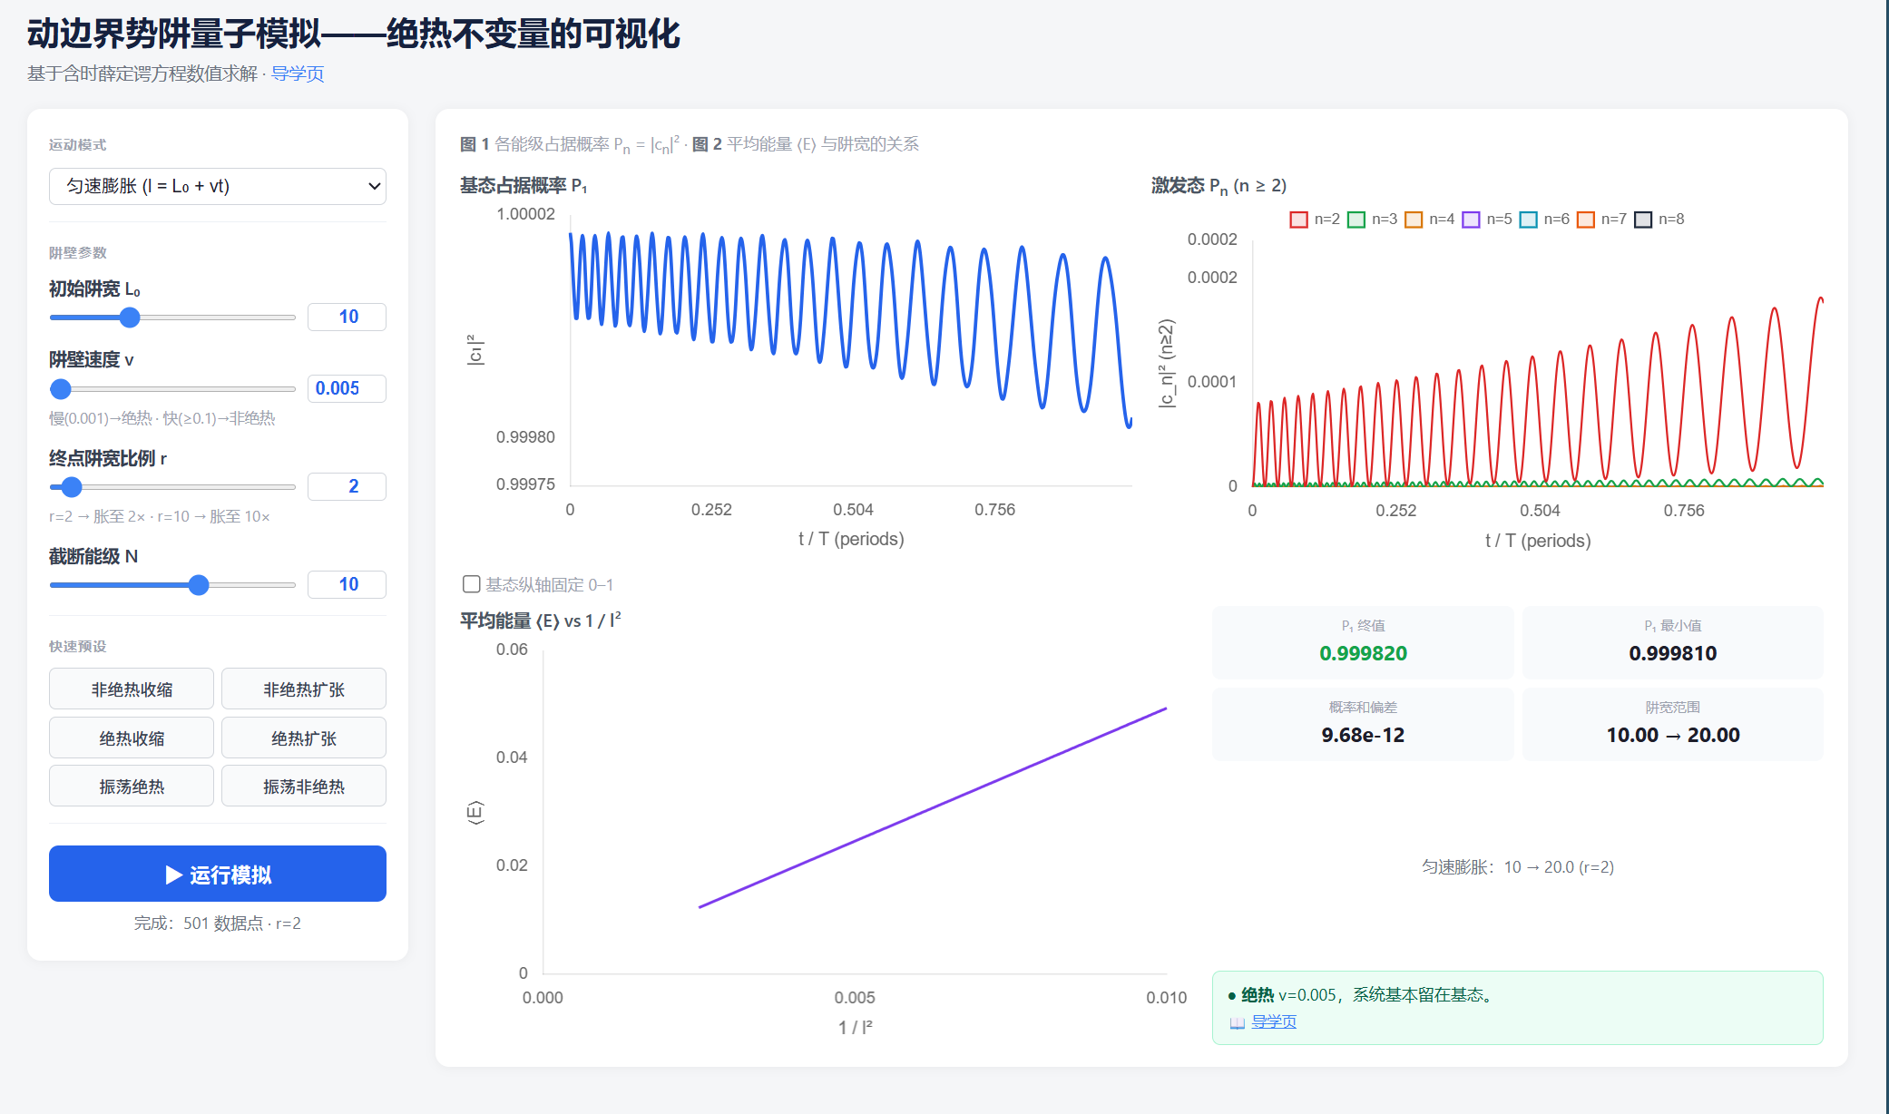Apply the 非绝热收缩 preset
Image resolution: width=1889 pixels, height=1114 pixels.
click(132, 689)
